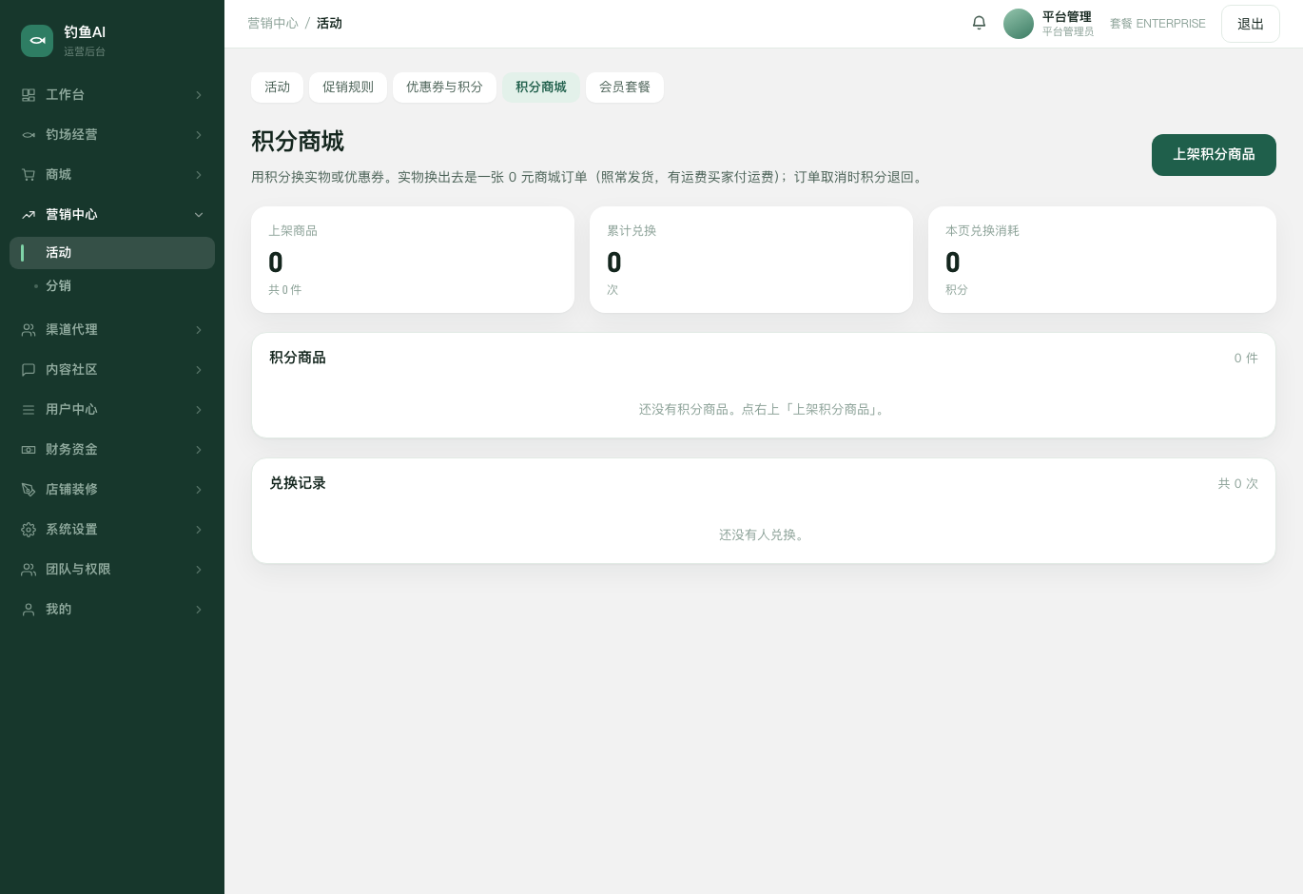Screen dimensions: 1303x894
Task: Go to 营销中心 via breadcrumb
Action: (x=273, y=24)
